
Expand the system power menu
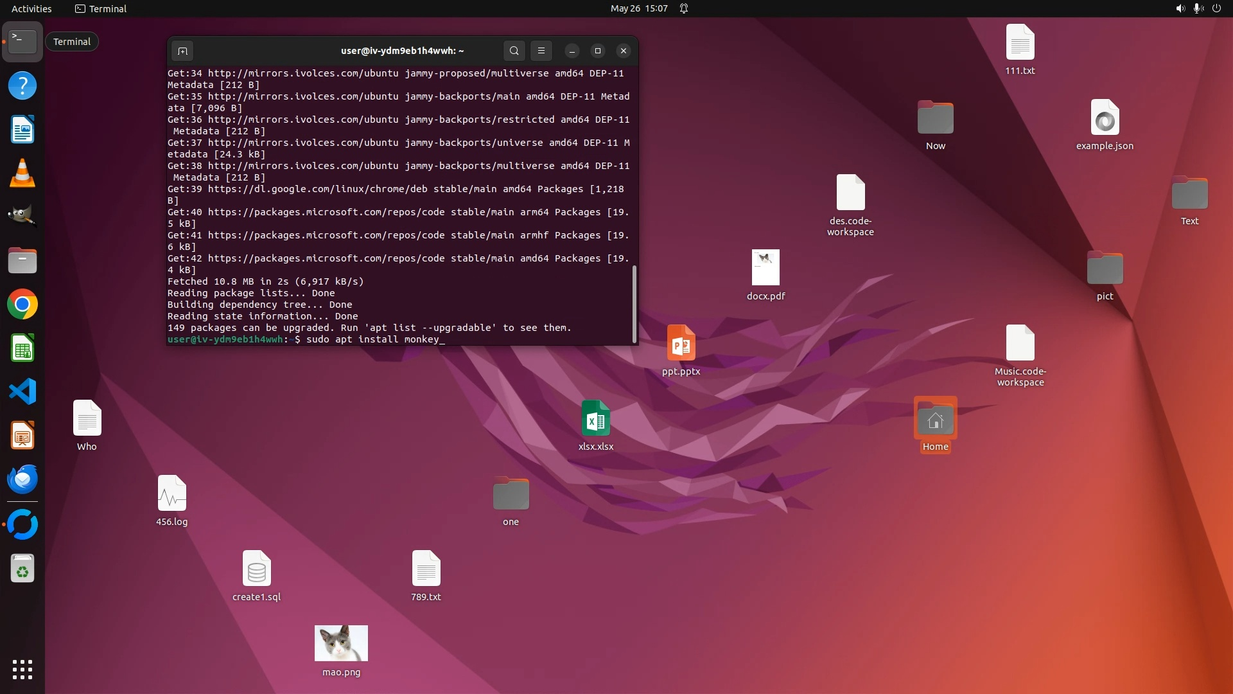(x=1216, y=8)
